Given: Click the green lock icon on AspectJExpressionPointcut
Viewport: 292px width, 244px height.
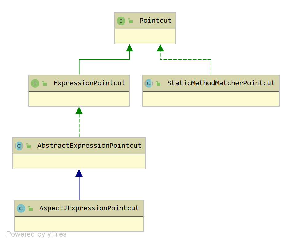Looking at the screenshot, I should [x=30, y=208].
